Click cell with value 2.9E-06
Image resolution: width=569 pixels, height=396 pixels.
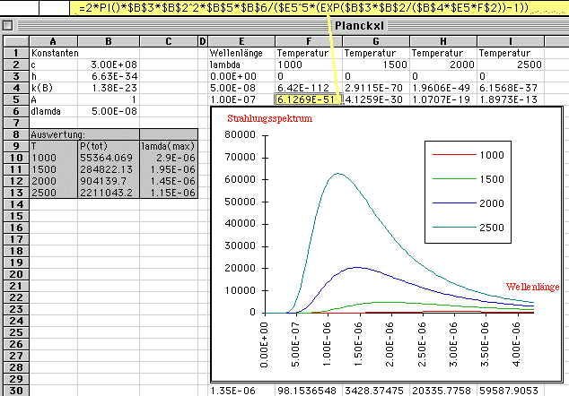169,158
